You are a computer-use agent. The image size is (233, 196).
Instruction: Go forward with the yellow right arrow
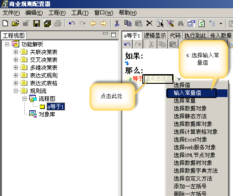point(103,23)
